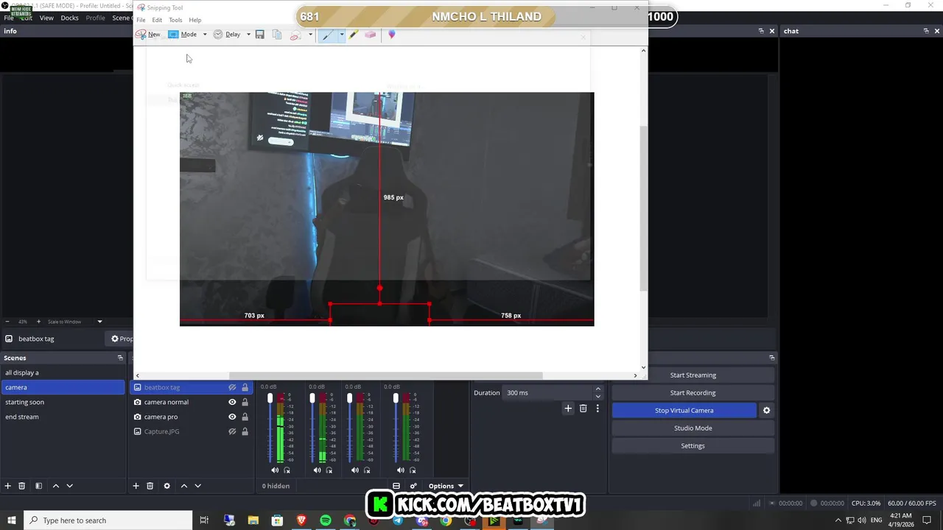
Task: Toggle monitoring on first mixer channel
Action: pyautogui.click(x=287, y=470)
